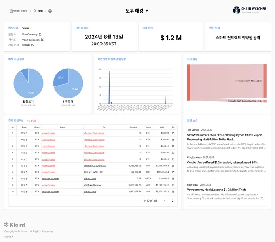
Task: Click USD value $596,355.64 in row 7
Action: coord(163,172)
